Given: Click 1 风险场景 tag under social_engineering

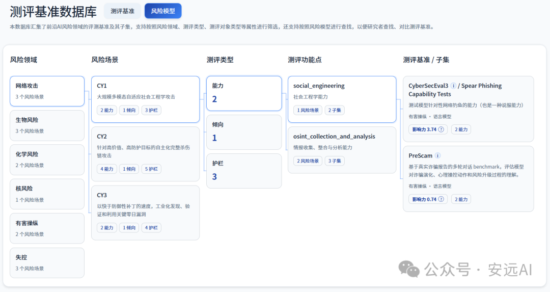Looking at the screenshot, I should [308, 110].
